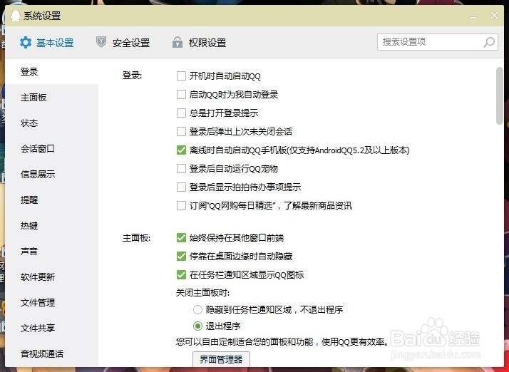Go to 提醒 in the sidebar

pos(51,200)
